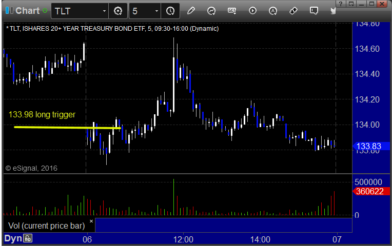This screenshot has width=392, height=246.
Task: Click the pop-out window menu button
Action: [x=351, y=4]
